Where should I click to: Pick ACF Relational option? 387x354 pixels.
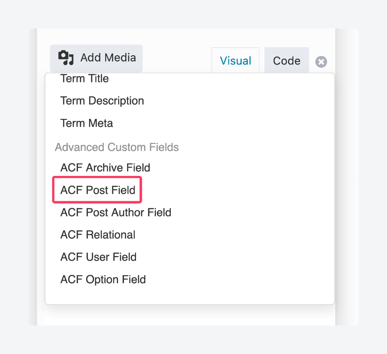pyautogui.click(x=98, y=234)
